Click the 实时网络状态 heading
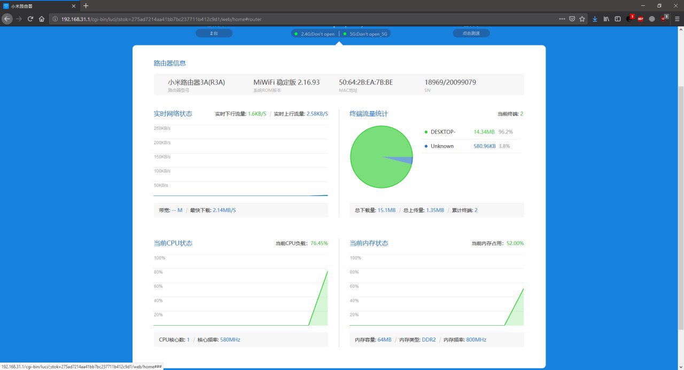 pos(173,114)
